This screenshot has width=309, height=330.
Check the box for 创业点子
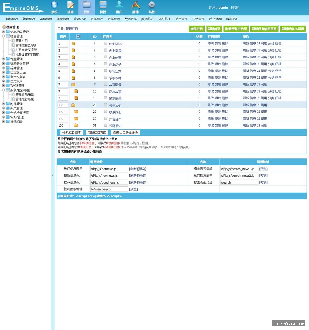(106, 64)
